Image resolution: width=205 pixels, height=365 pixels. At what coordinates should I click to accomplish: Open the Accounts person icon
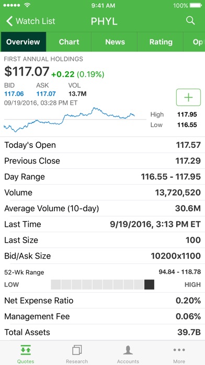tap(128, 350)
